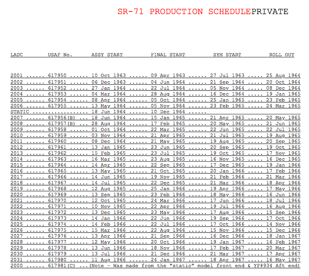309x276 pixels.
Task: Click final start date 04 Jun 1964
Action: 168,82
